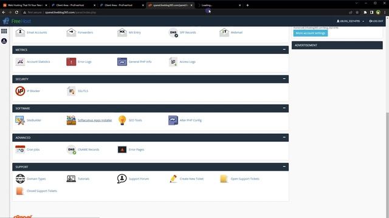
Task: Open the user account dropdown
Action: [350, 21]
